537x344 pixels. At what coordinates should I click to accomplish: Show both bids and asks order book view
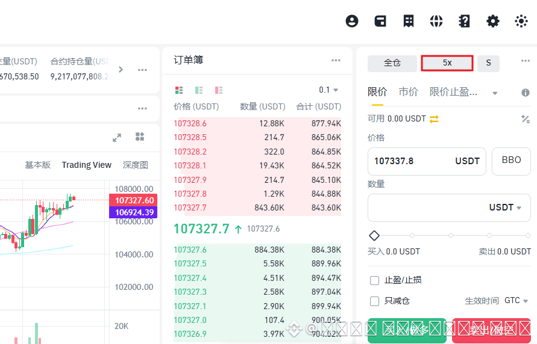(x=179, y=90)
